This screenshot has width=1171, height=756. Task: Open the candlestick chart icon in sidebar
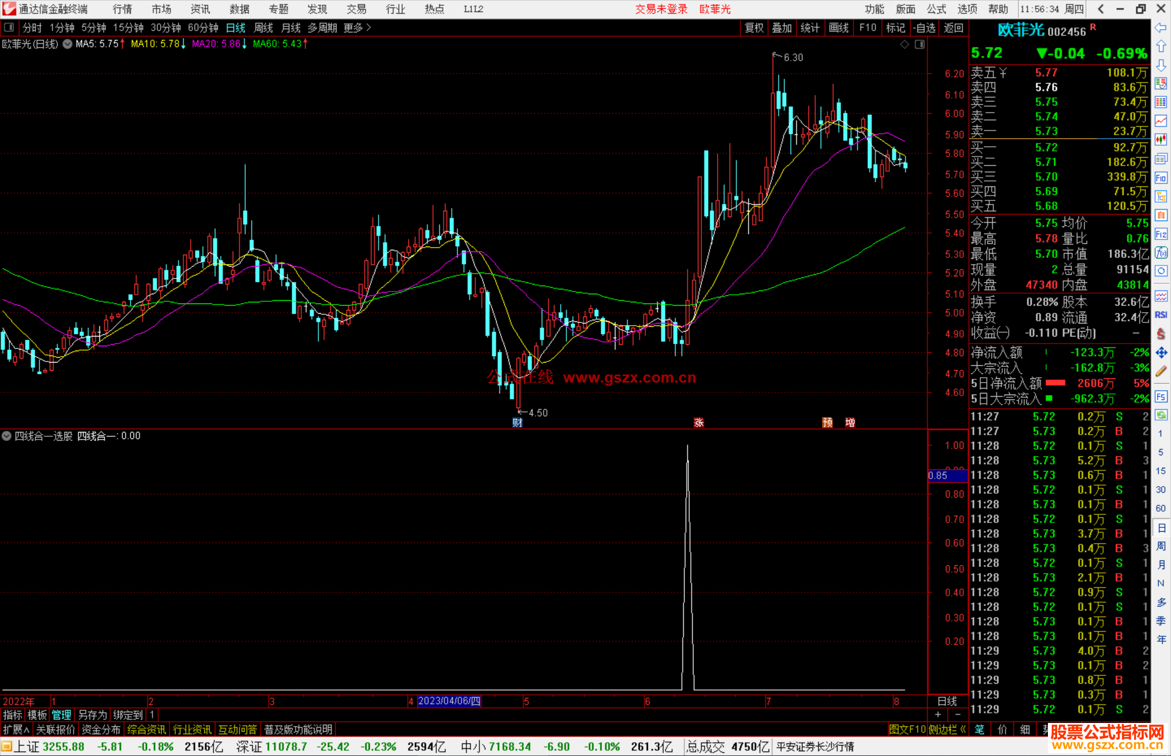coord(1161,139)
